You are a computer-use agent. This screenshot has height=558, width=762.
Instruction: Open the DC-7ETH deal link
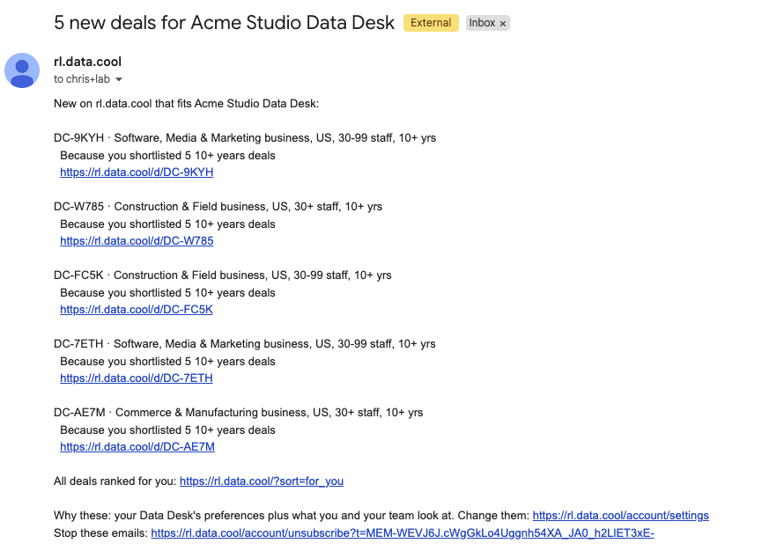[x=136, y=378]
